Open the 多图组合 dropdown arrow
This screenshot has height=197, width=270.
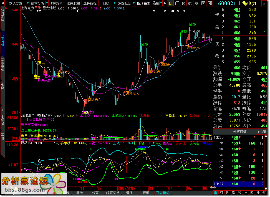coord(133,3)
